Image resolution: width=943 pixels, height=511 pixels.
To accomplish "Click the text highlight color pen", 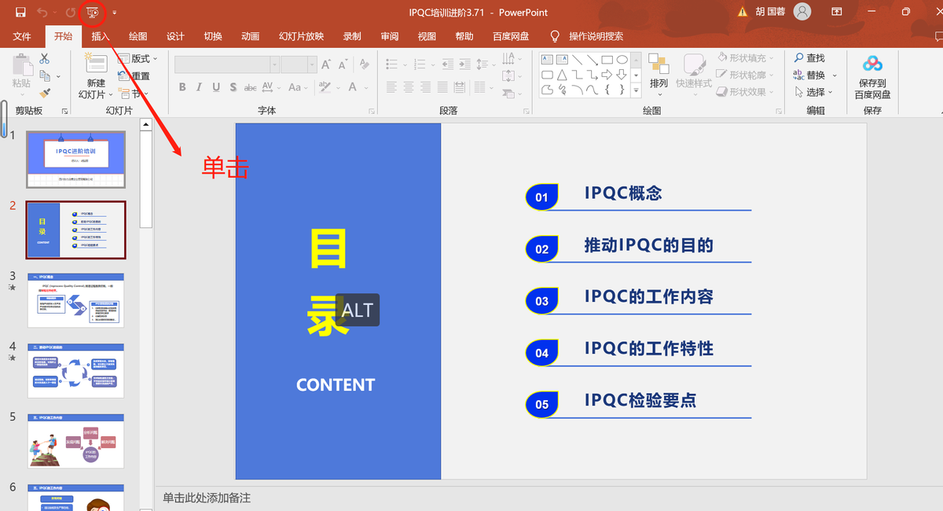I will tap(325, 88).
